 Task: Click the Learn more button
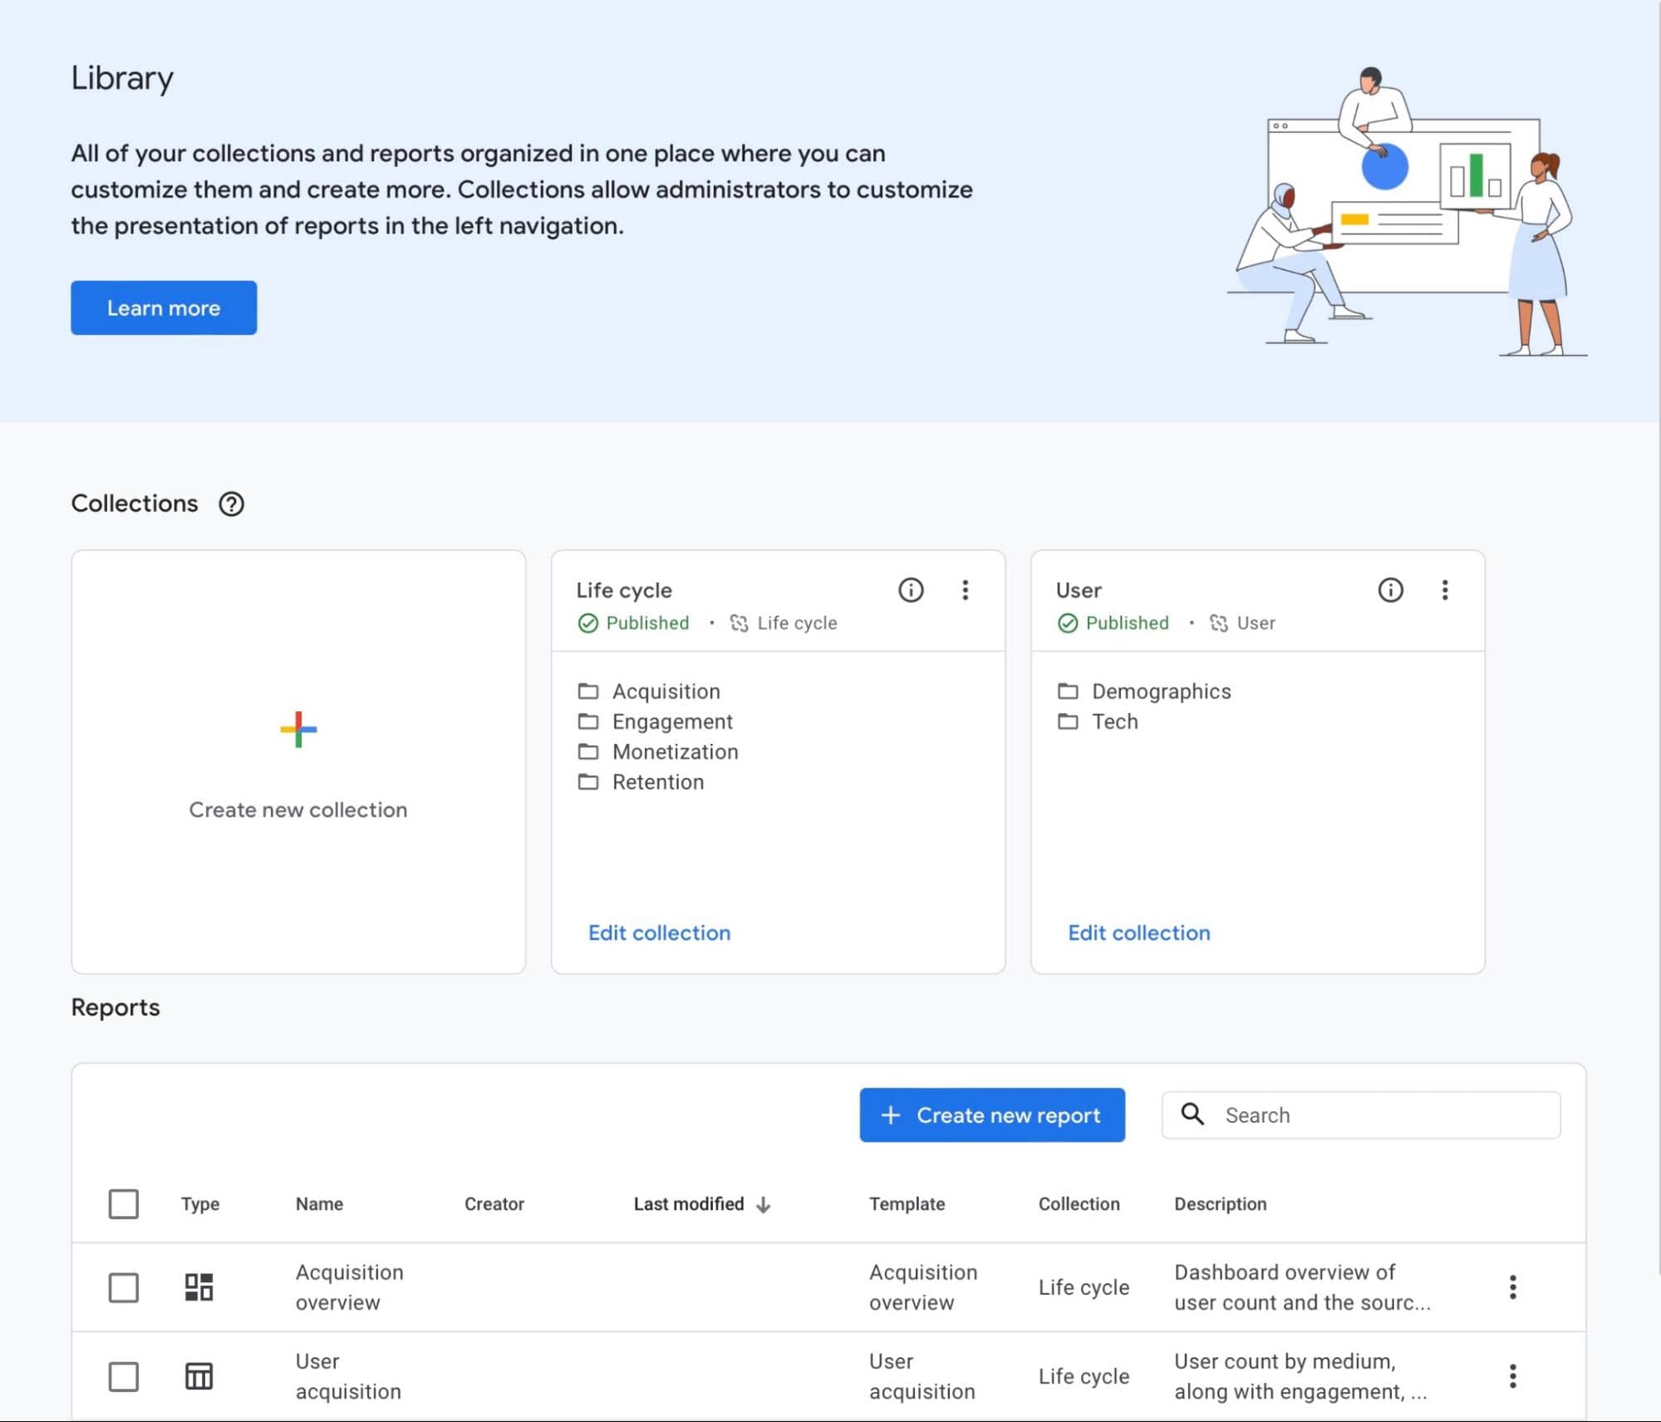pos(164,308)
